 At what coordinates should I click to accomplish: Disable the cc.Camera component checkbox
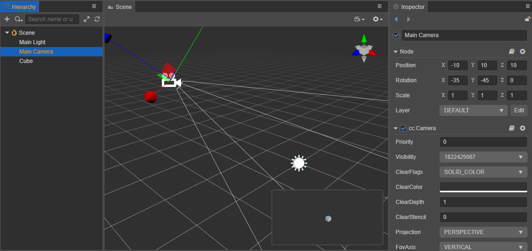pyautogui.click(x=404, y=128)
